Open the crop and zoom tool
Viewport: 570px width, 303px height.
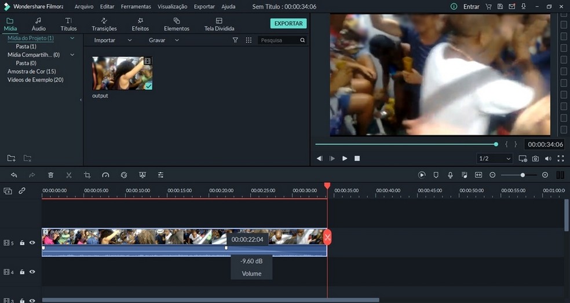click(x=87, y=175)
